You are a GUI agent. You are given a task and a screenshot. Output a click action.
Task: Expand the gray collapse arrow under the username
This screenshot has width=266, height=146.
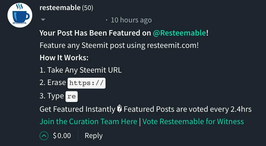pyautogui.click(x=43, y=20)
